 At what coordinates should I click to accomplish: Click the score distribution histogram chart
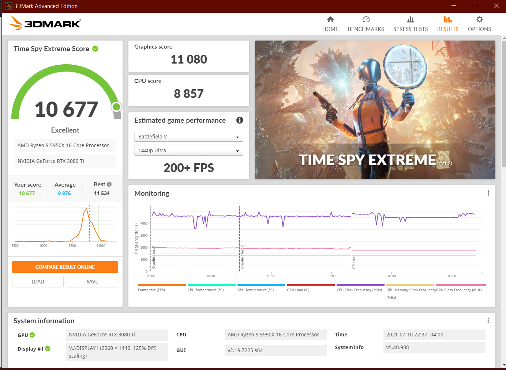(65, 226)
